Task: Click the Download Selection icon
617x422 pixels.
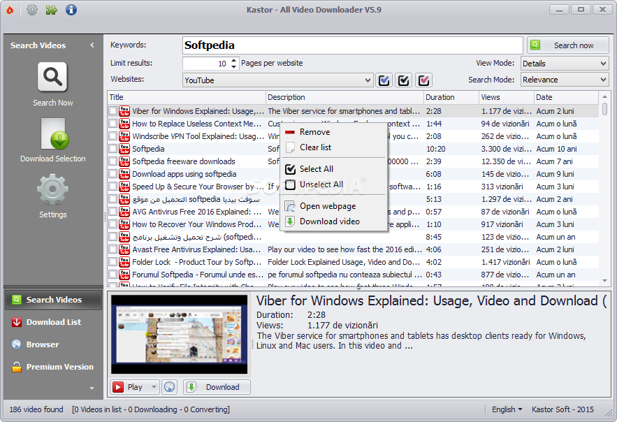Action: pyautogui.click(x=55, y=133)
